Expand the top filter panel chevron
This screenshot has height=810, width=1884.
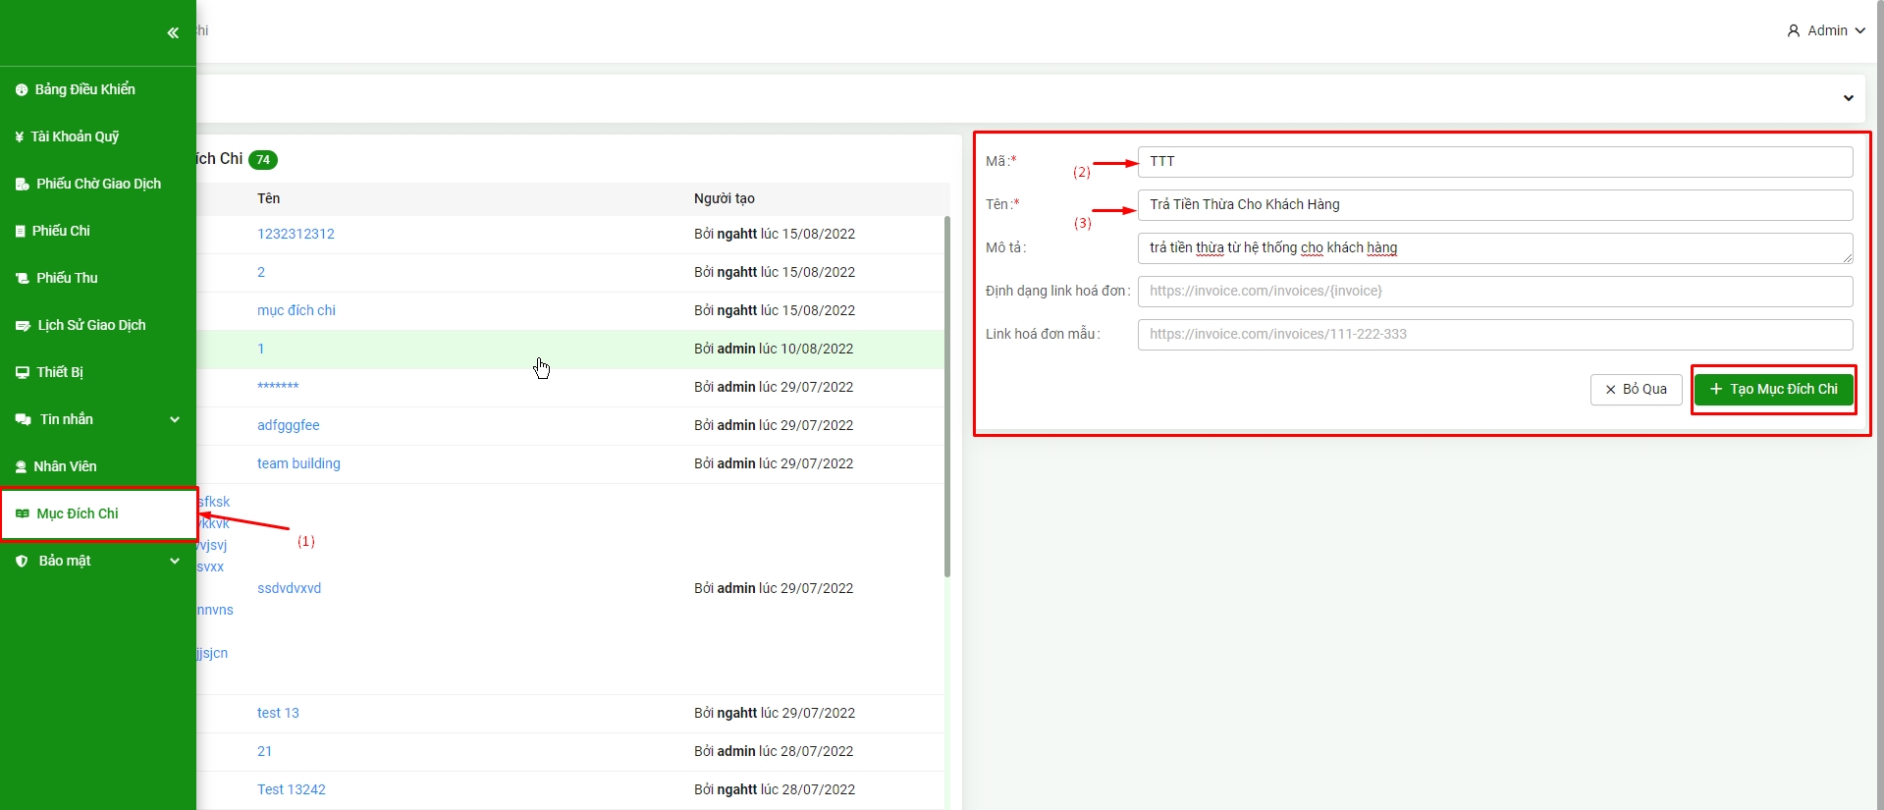1848,98
